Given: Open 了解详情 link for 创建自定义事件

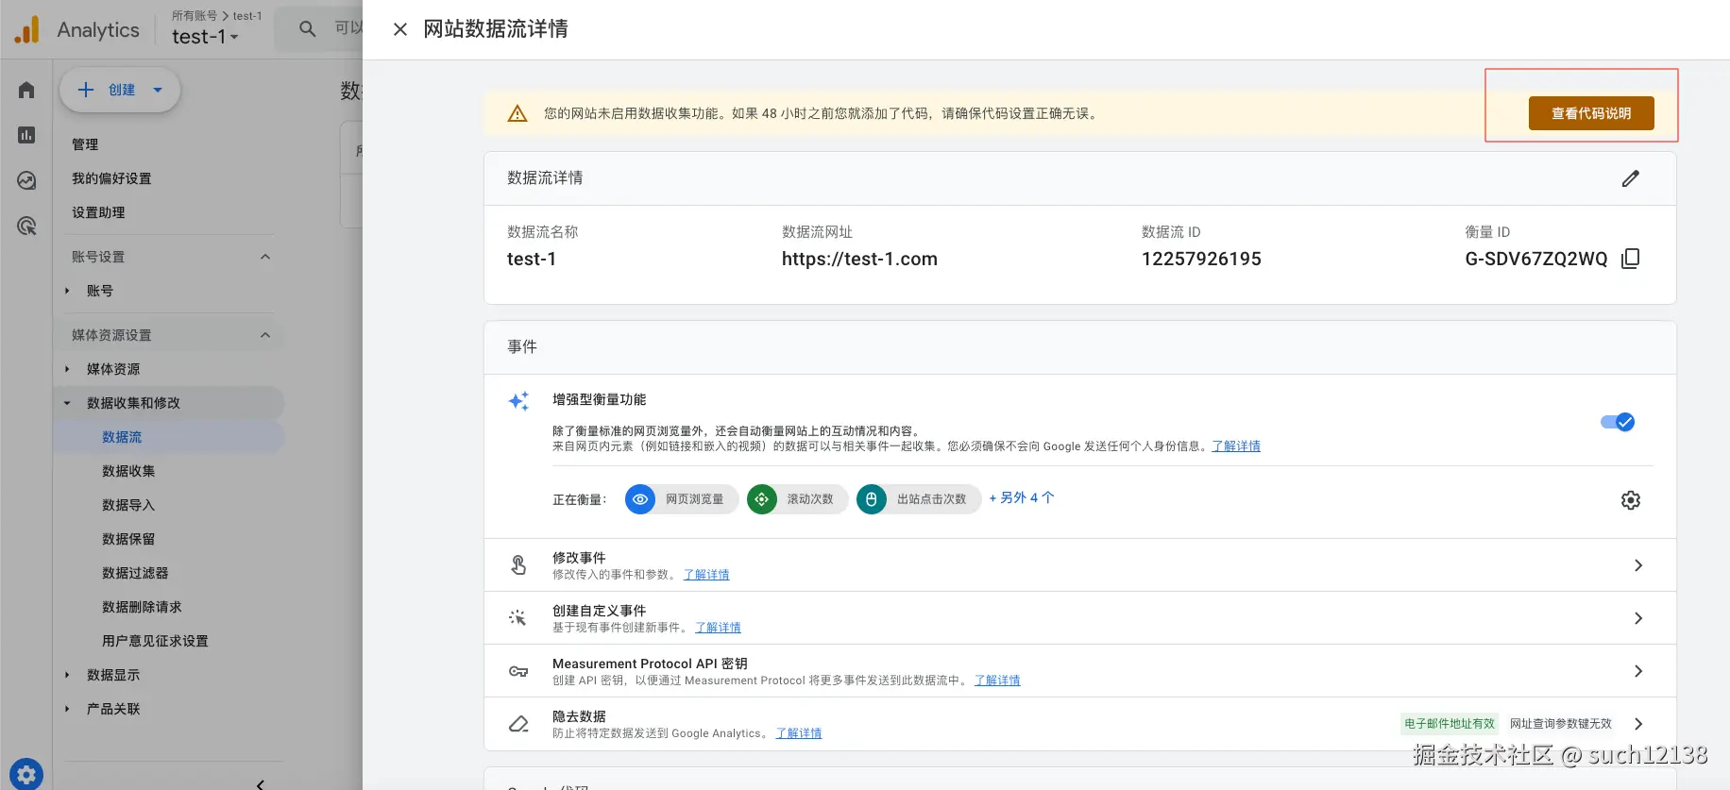Looking at the screenshot, I should pos(718,628).
